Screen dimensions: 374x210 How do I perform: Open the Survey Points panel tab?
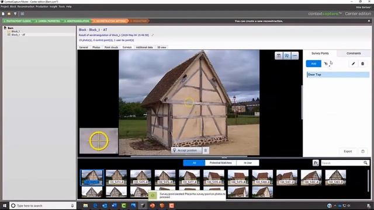click(x=320, y=53)
